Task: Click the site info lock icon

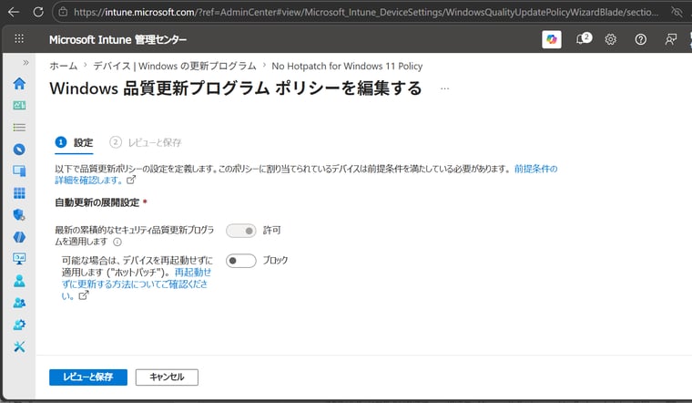Action: point(63,12)
